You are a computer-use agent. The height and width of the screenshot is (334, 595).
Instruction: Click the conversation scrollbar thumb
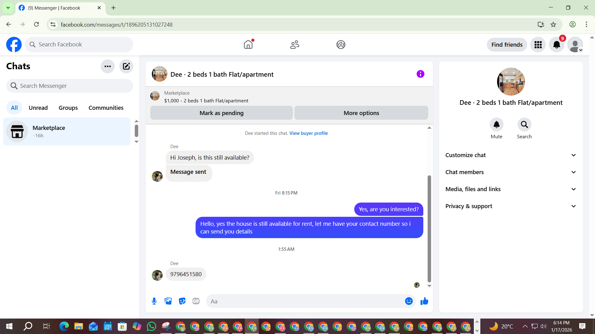pos(429,229)
